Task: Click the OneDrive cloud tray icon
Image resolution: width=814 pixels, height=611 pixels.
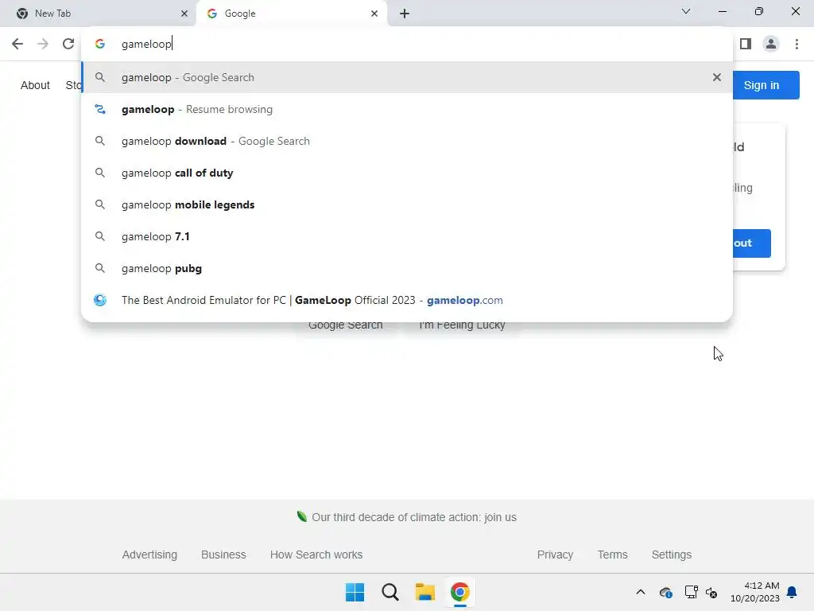Action: click(x=665, y=592)
